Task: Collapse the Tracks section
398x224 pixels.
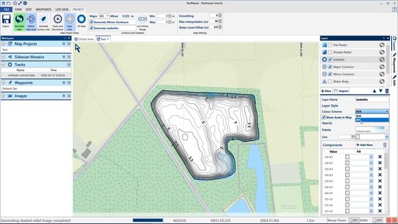Action: click(3, 65)
